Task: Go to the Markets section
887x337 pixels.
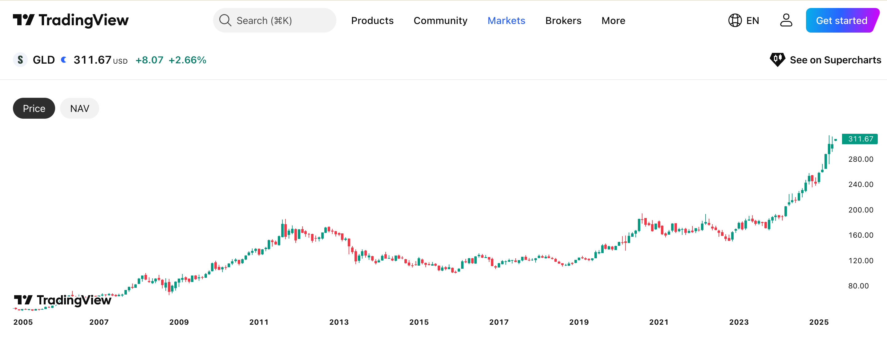Action: point(506,21)
